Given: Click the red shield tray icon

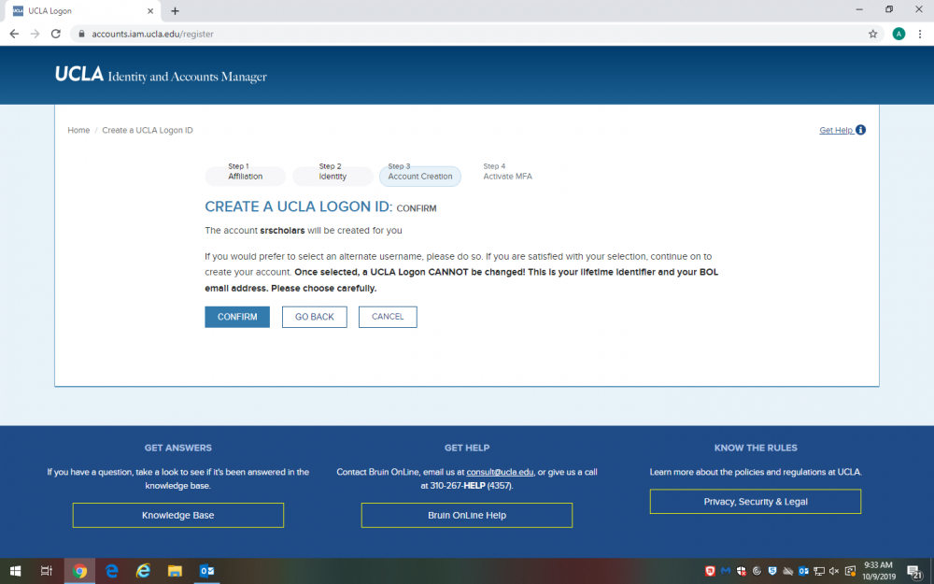Looking at the screenshot, I should [x=710, y=571].
